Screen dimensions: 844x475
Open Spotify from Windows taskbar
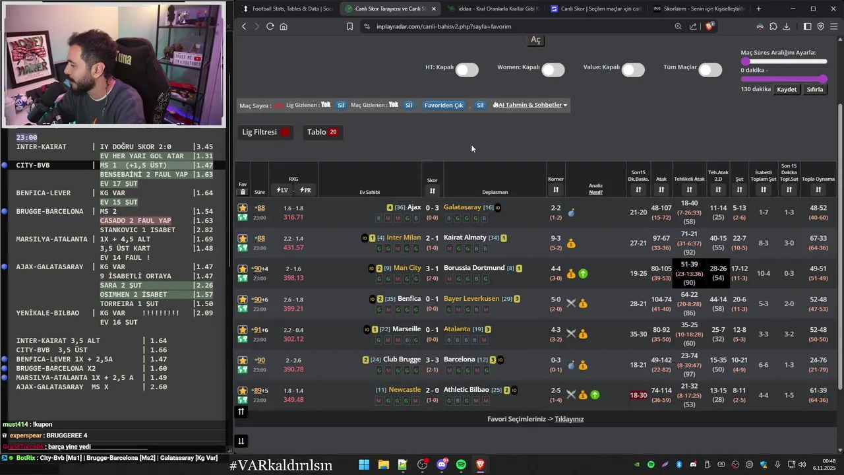pos(461,464)
